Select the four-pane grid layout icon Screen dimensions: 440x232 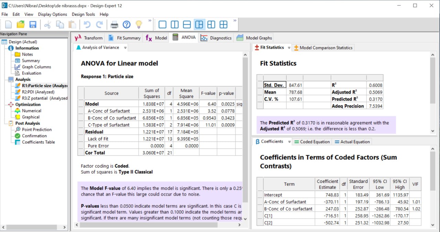(223, 24)
